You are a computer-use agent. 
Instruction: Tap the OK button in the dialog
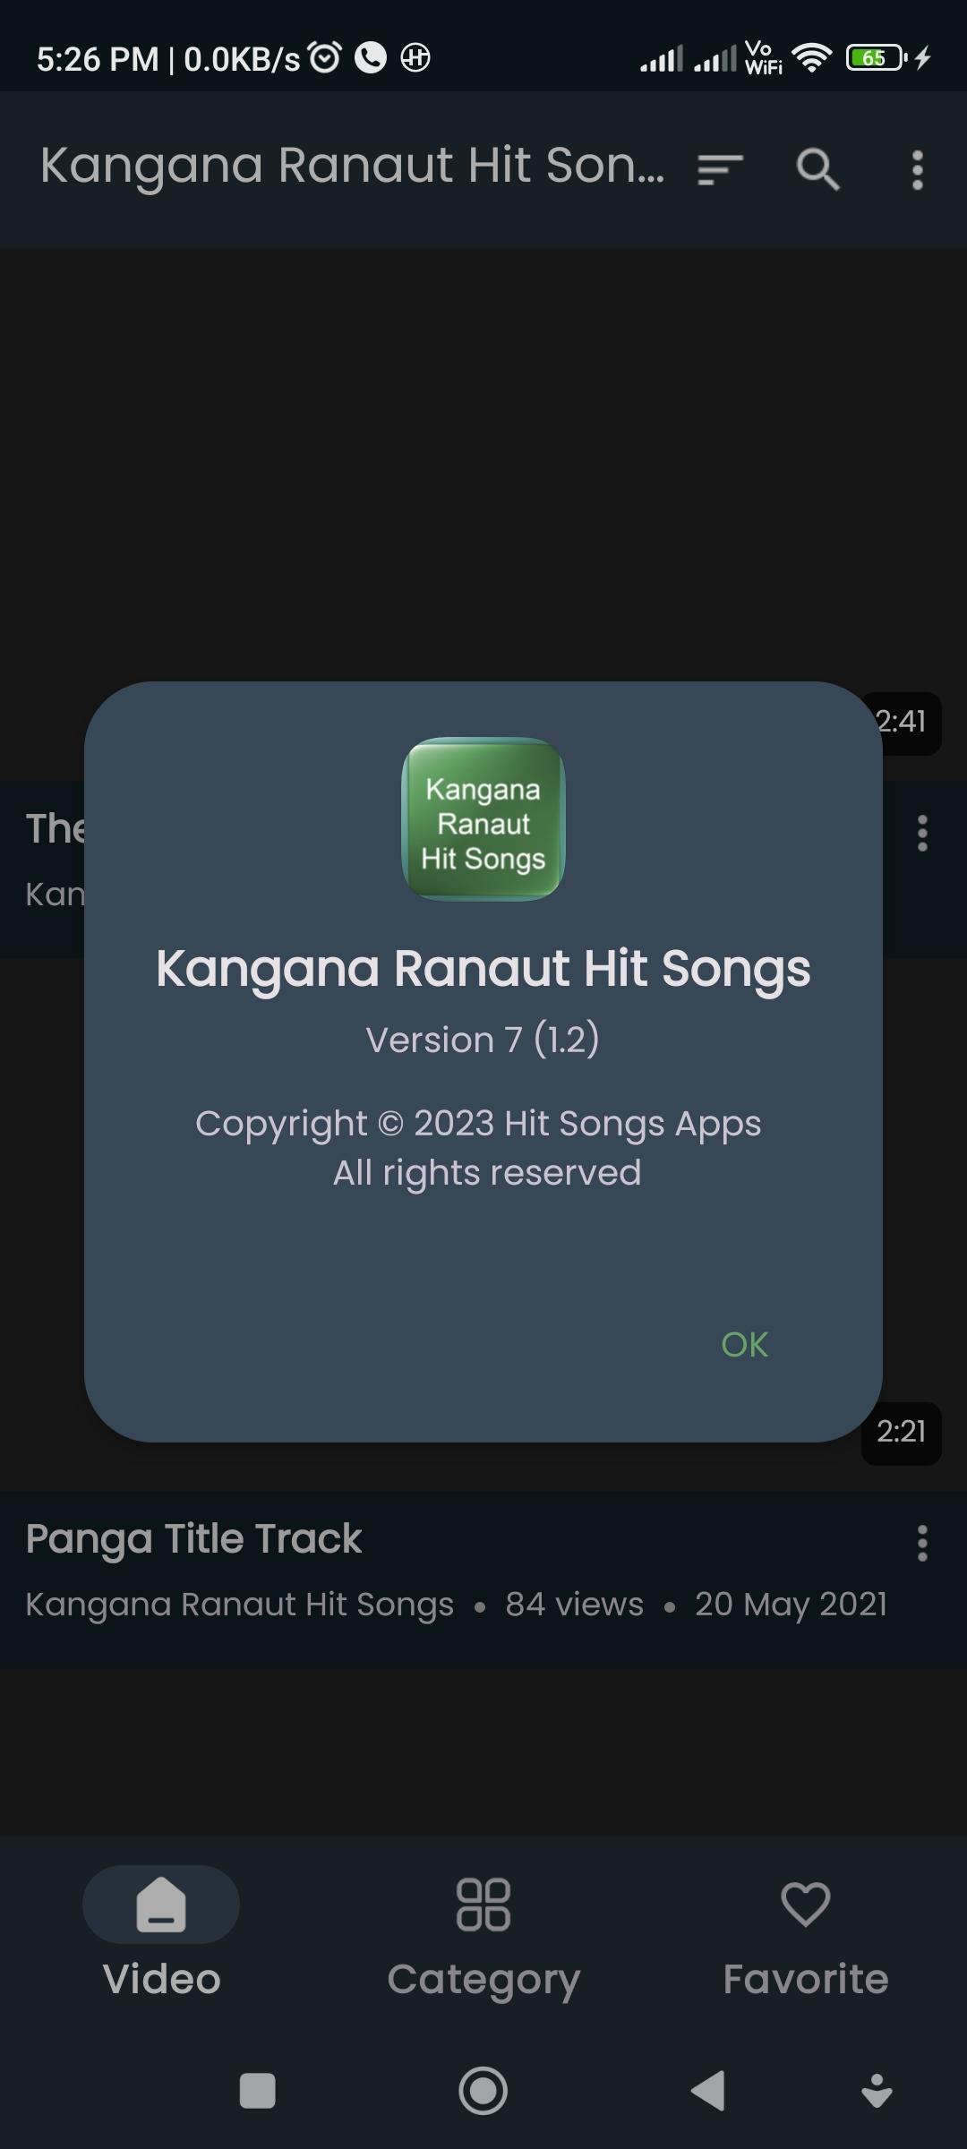coord(744,1345)
